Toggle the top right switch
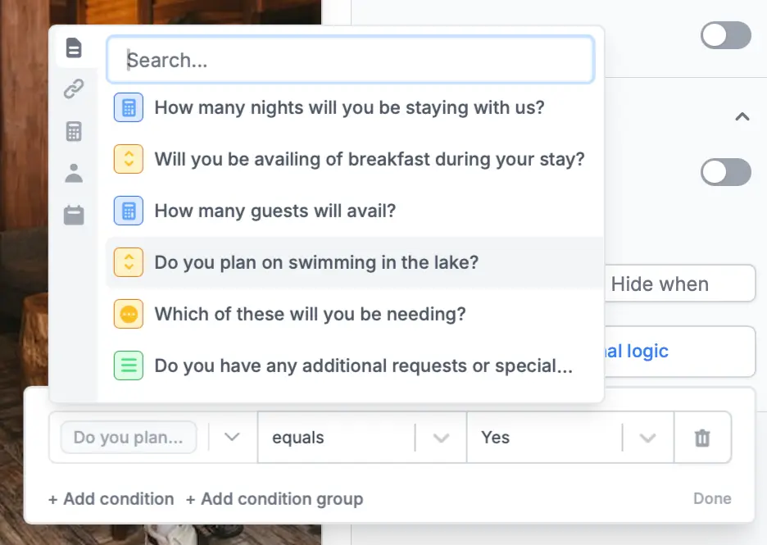The width and height of the screenshot is (767, 545). 726,35
